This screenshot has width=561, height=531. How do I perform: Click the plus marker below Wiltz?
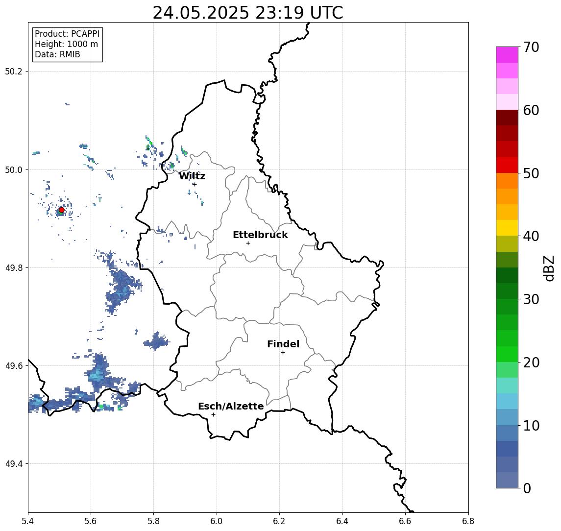tap(195, 184)
